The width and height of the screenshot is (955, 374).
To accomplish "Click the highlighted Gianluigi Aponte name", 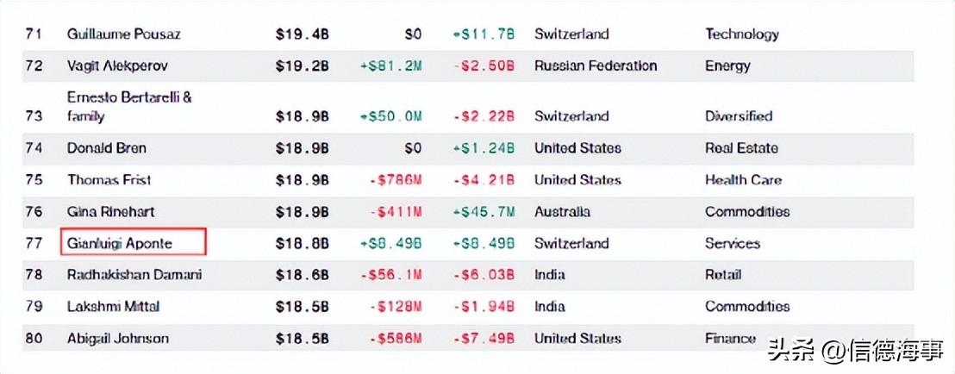I will coord(120,243).
